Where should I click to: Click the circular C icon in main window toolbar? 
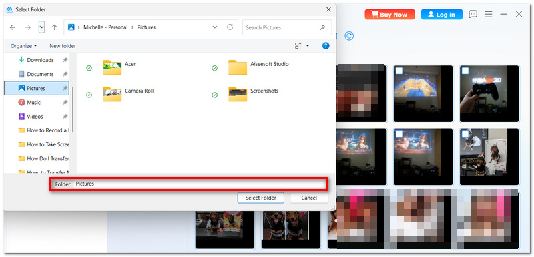click(x=348, y=36)
